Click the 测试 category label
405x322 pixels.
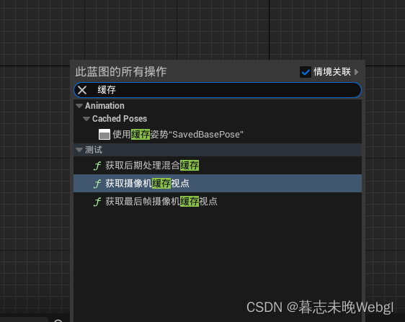click(94, 150)
